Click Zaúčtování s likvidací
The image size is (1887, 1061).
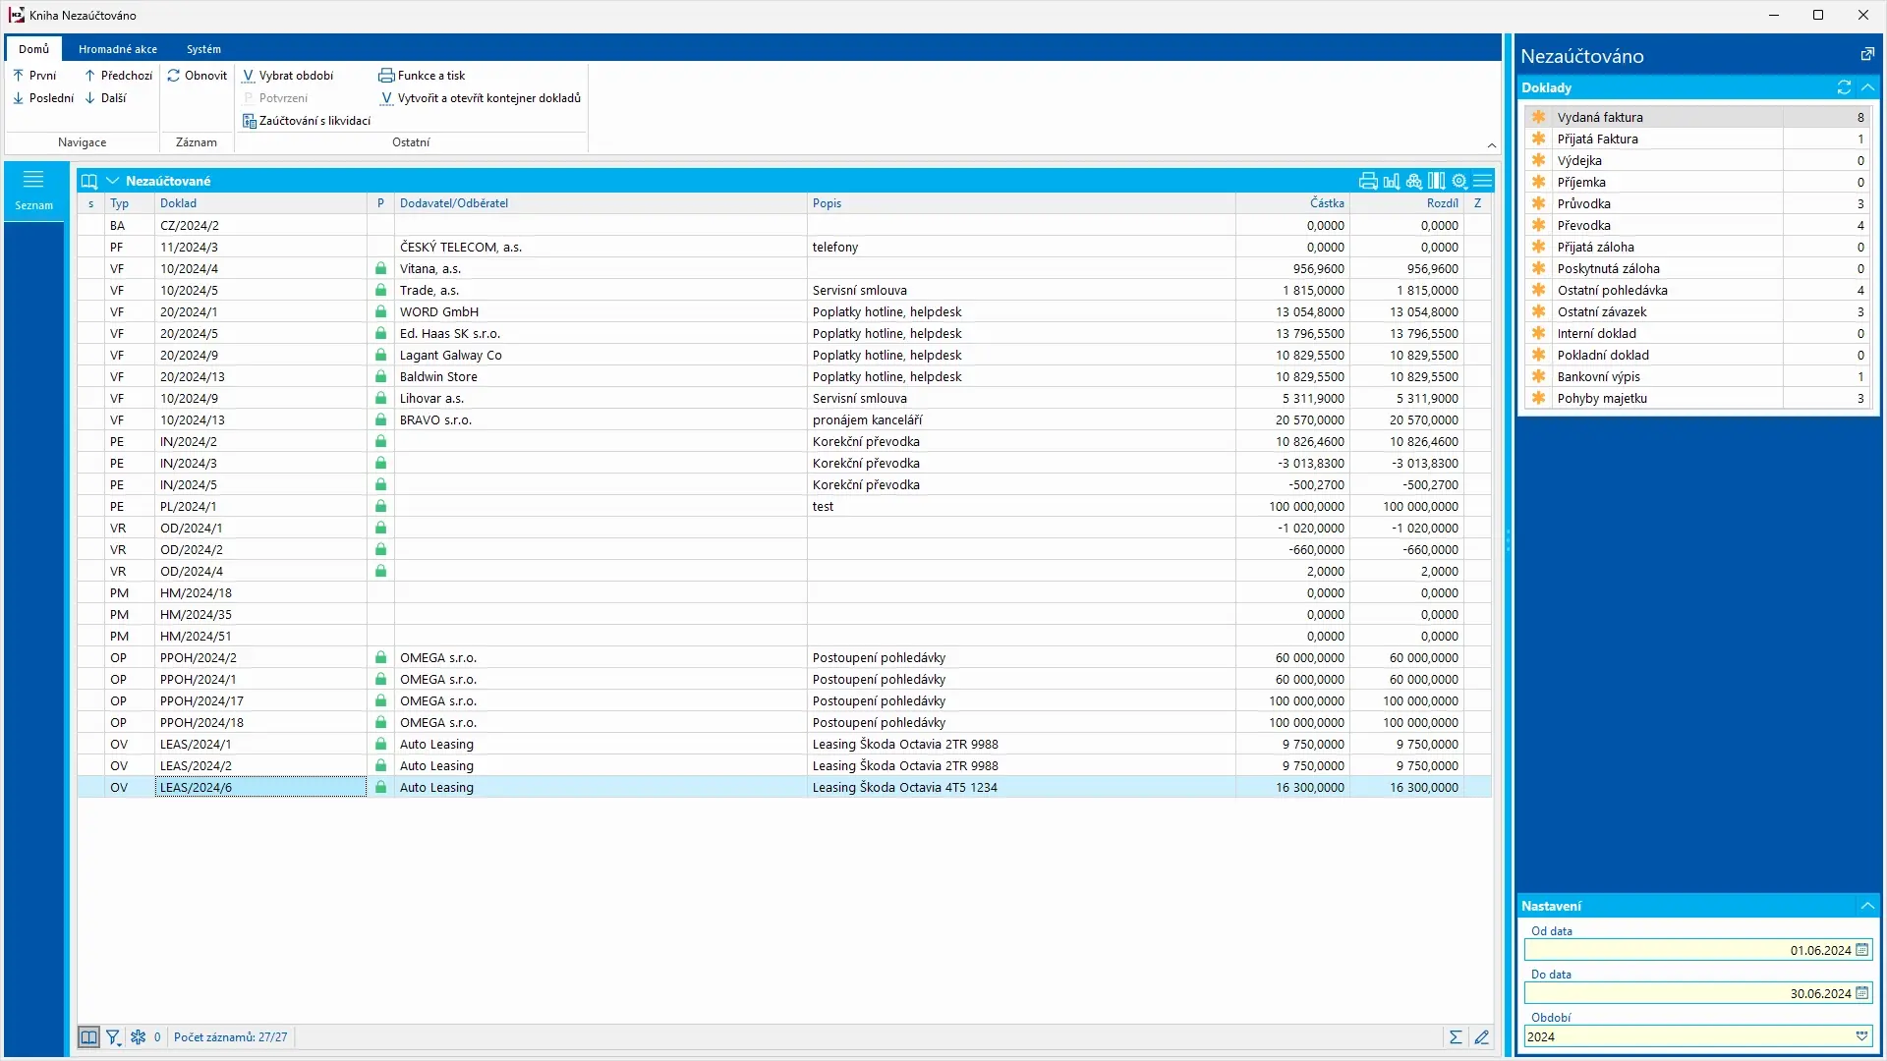coord(307,121)
